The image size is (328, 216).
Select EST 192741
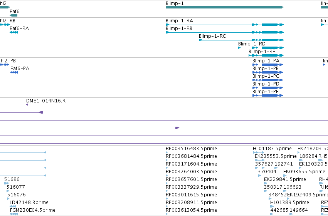pos(284,164)
